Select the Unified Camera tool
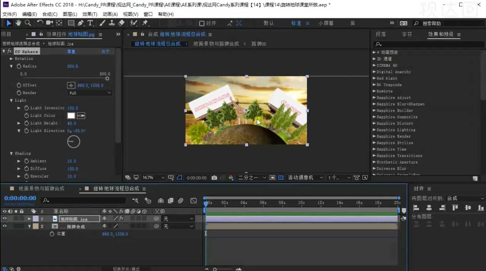This screenshot has width=486, height=271. click(49, 23)
